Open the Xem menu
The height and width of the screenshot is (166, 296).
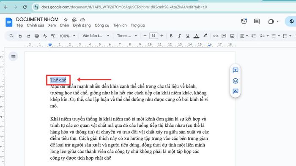(x=52, y=25)
